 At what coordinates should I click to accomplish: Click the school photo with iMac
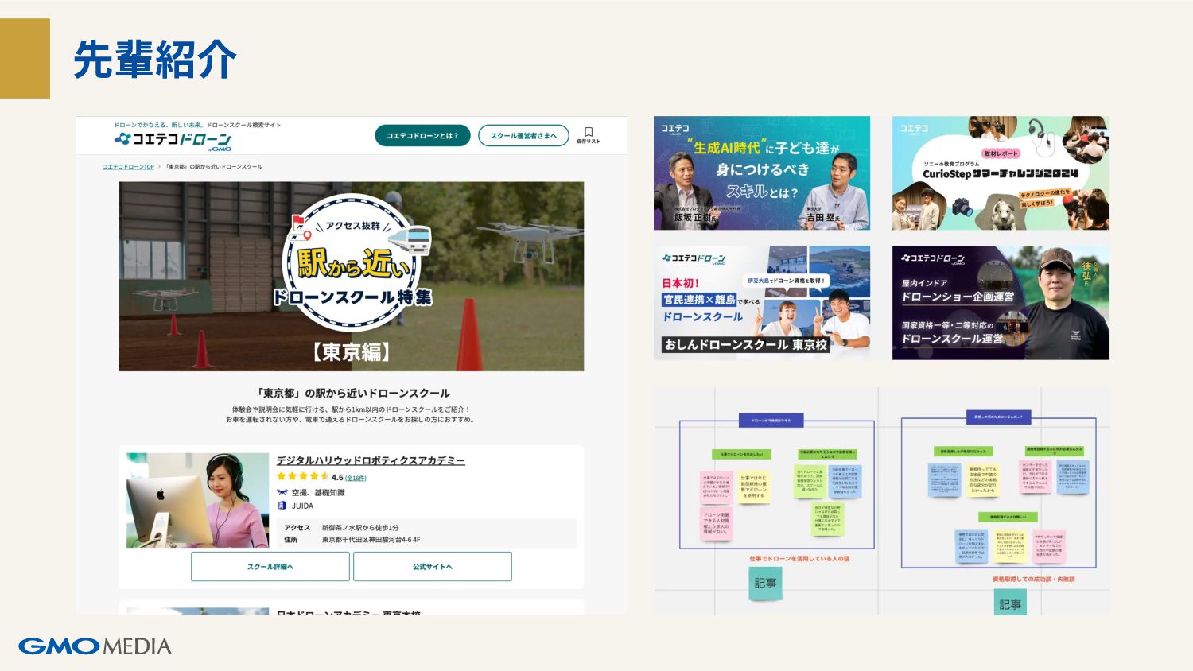(197, 501)
